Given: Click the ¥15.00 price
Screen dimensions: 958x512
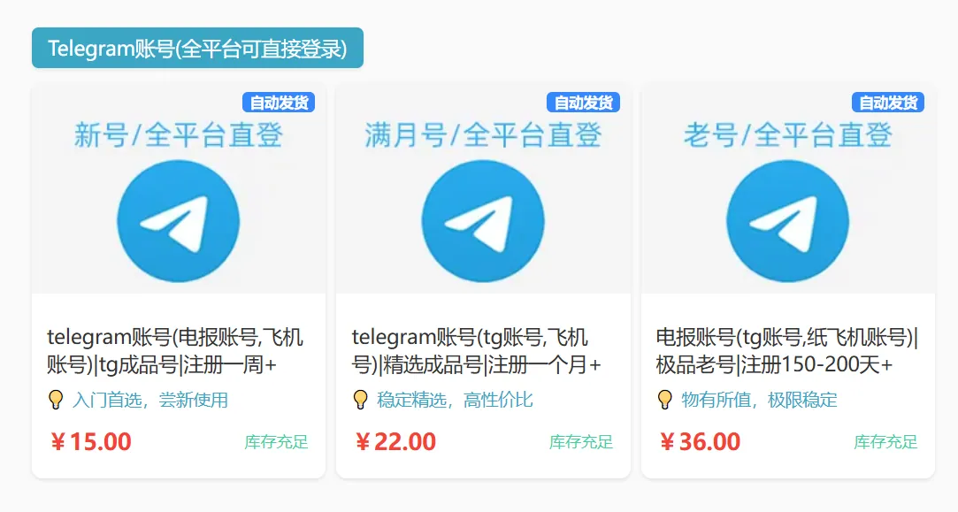Looking at the screenshot, I should click(x=91, y=441).
